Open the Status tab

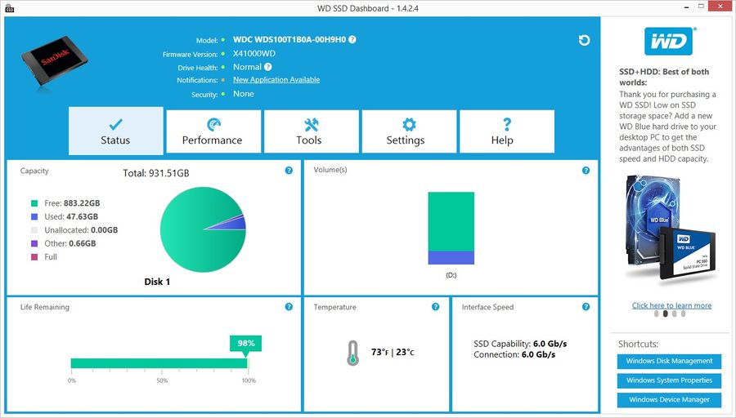116,131
